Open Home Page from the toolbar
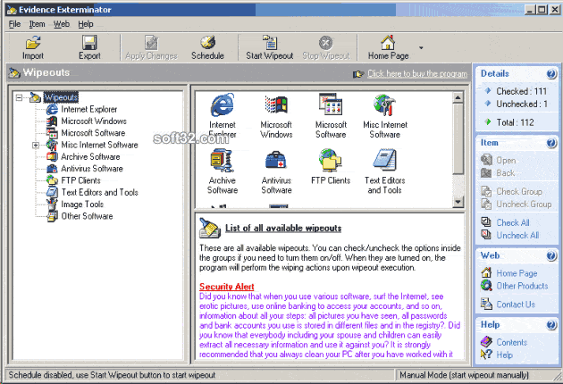563x384 pixels. [388, 47]
